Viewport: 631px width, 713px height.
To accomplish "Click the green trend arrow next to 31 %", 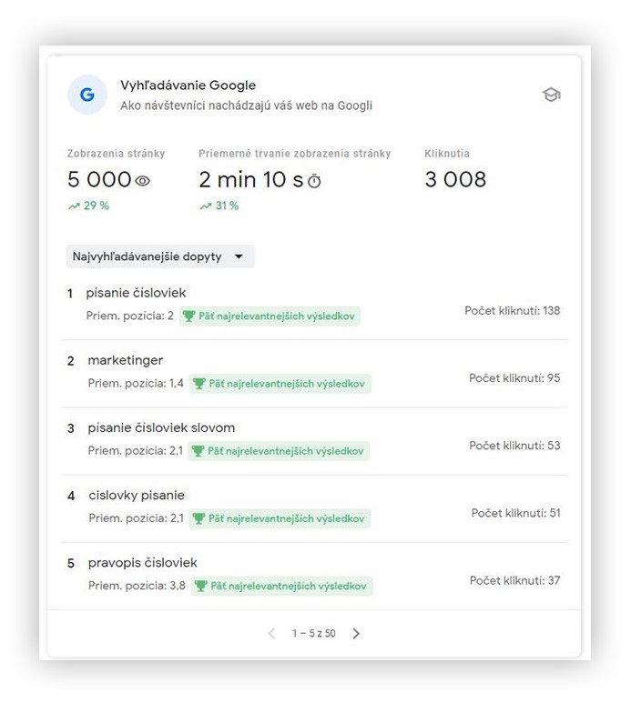I will point(206,206).
